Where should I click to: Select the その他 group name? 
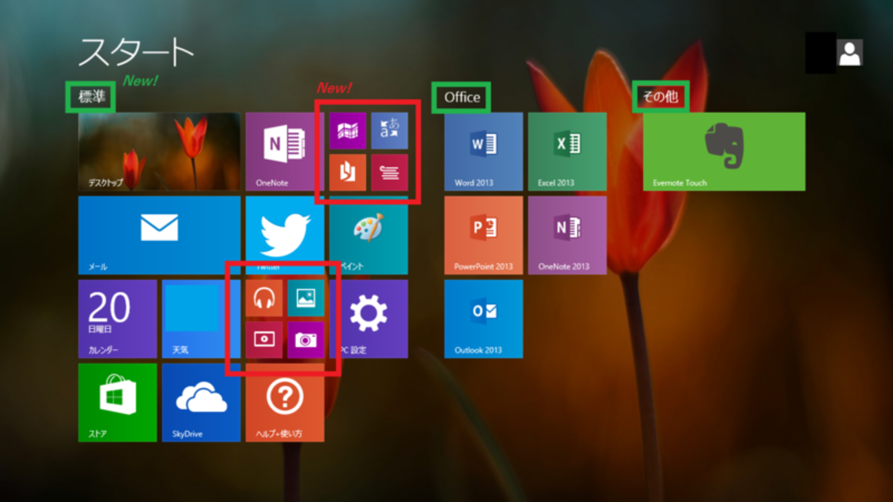(x=660, y=97)
